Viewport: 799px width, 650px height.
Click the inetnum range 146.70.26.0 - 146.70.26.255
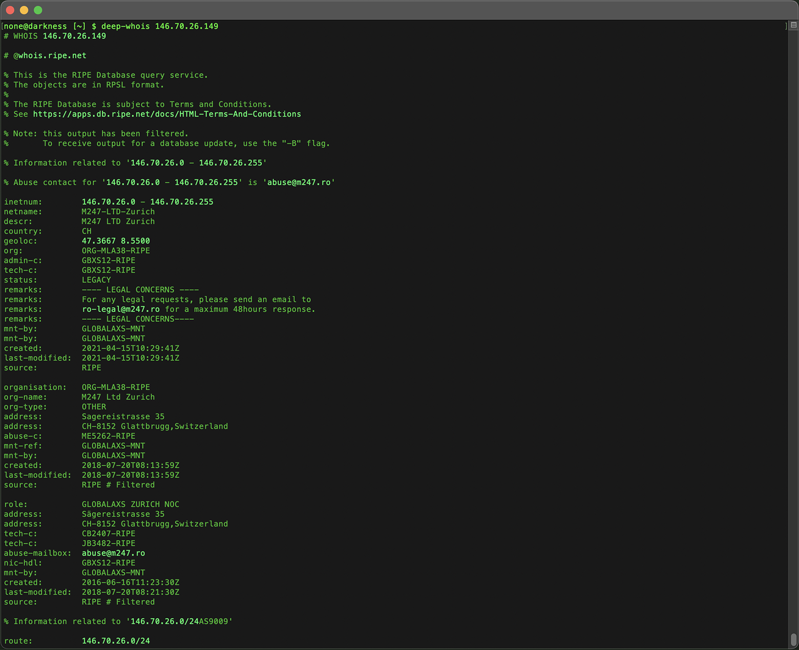[148, 202]
